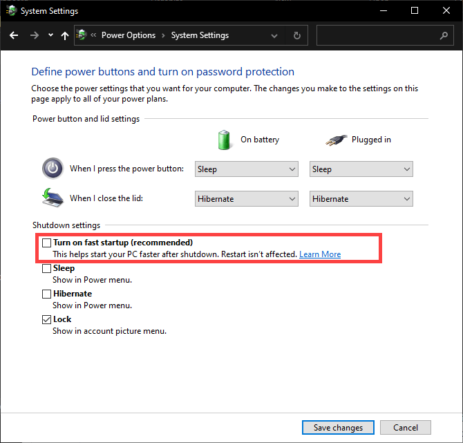Click the Cancel button
The width and height of the screenshot is (463, 443).
[x=406, y=427]
